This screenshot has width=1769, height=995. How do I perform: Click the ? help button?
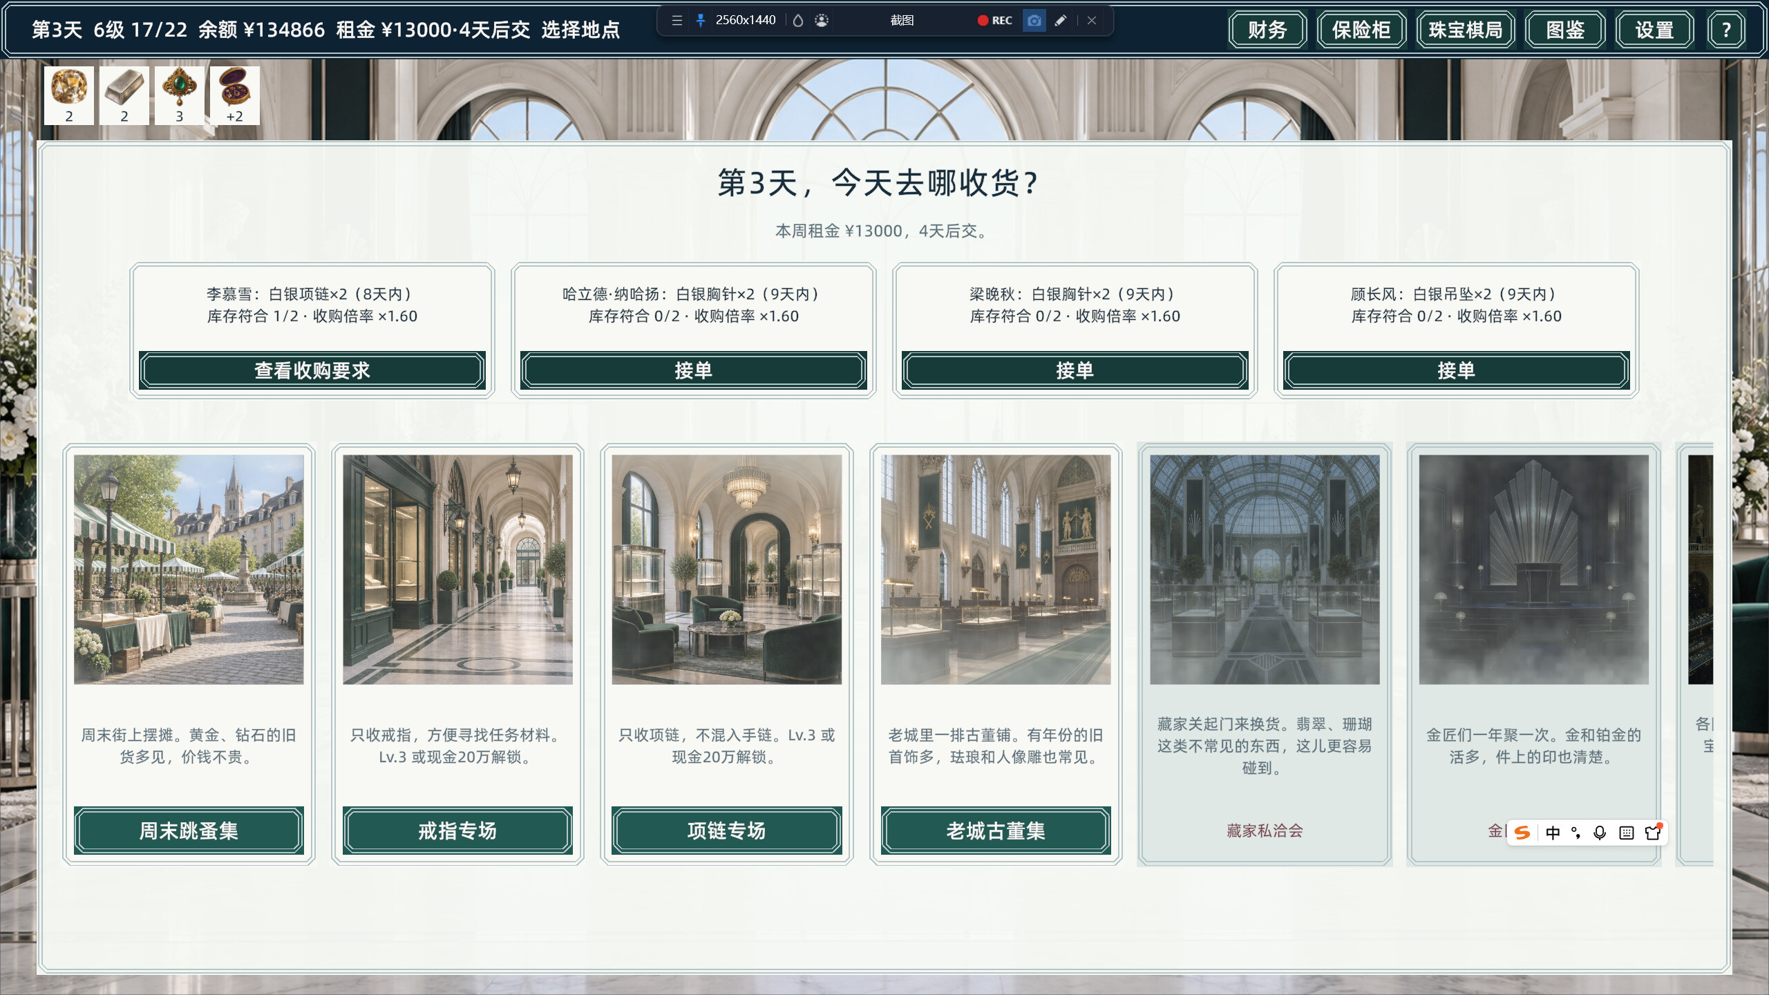[1726, 30]
